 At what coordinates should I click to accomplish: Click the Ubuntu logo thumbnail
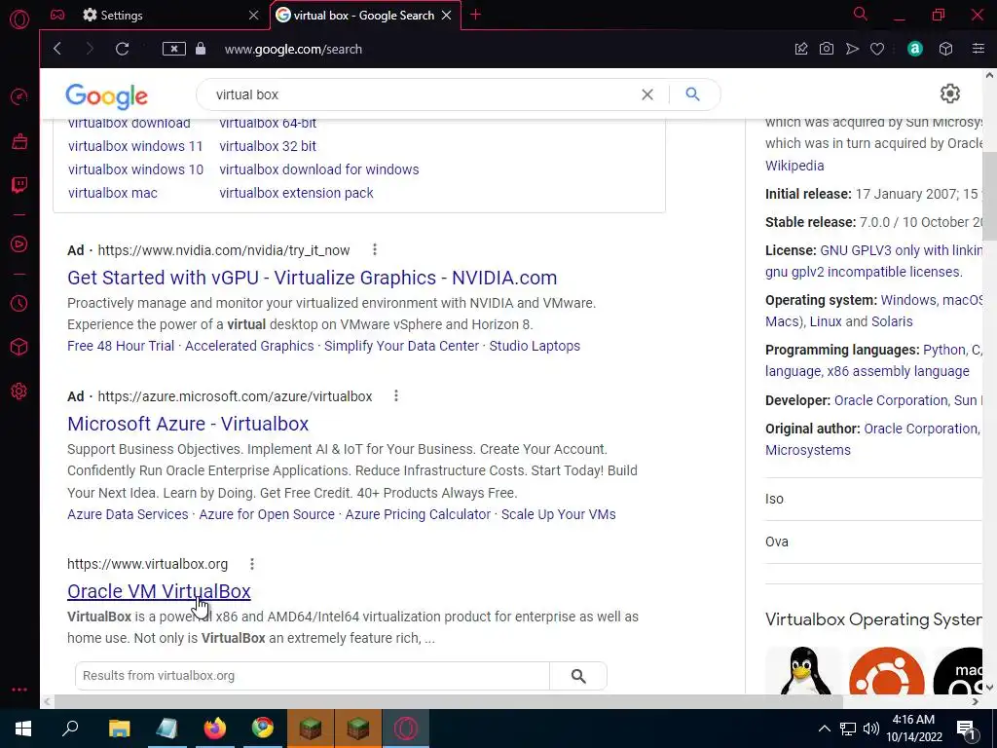886,670
